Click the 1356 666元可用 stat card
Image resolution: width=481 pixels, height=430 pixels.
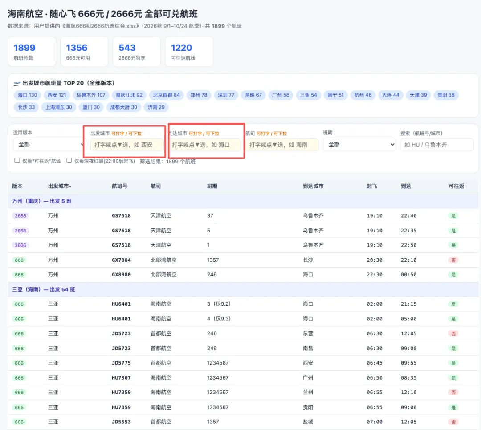[84, 51]
